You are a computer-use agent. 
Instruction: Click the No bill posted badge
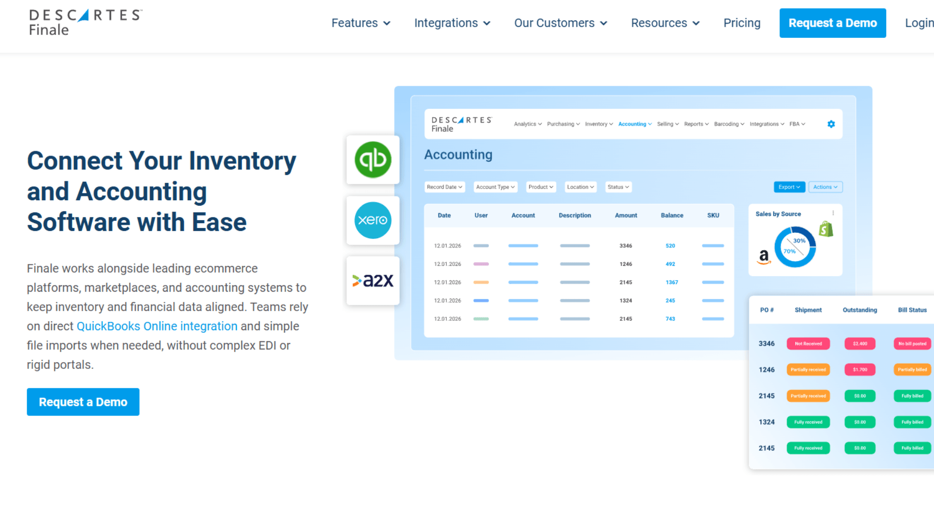pyautogui.click(x=913, y=344)
